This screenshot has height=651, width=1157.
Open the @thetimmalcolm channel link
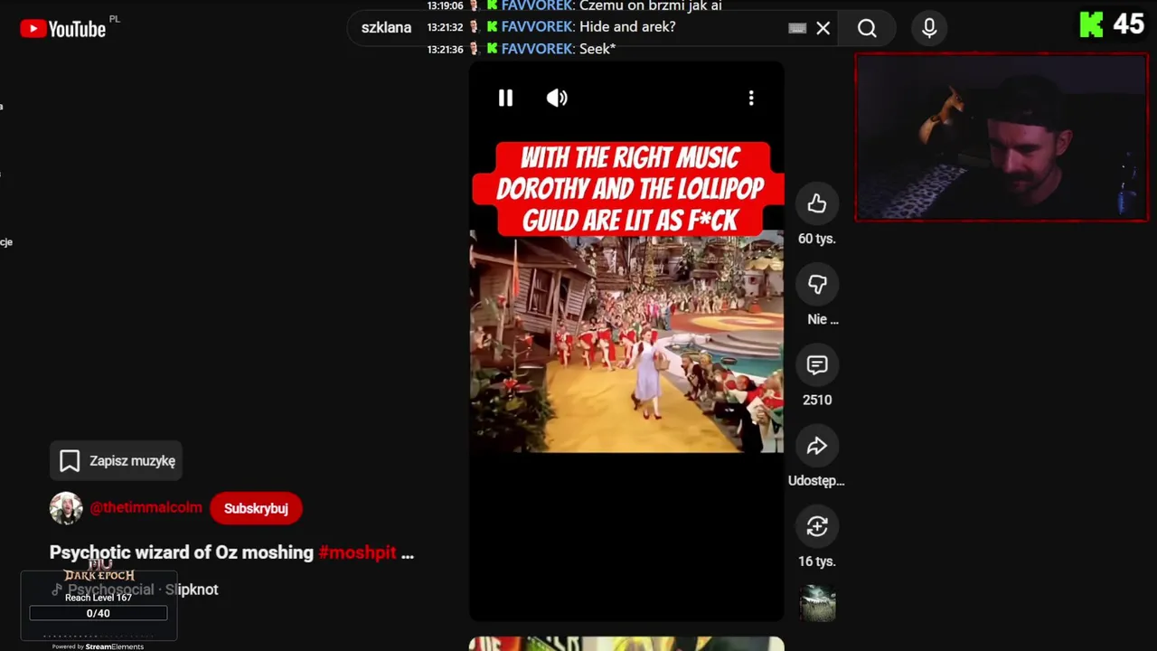tap(146, 508)
